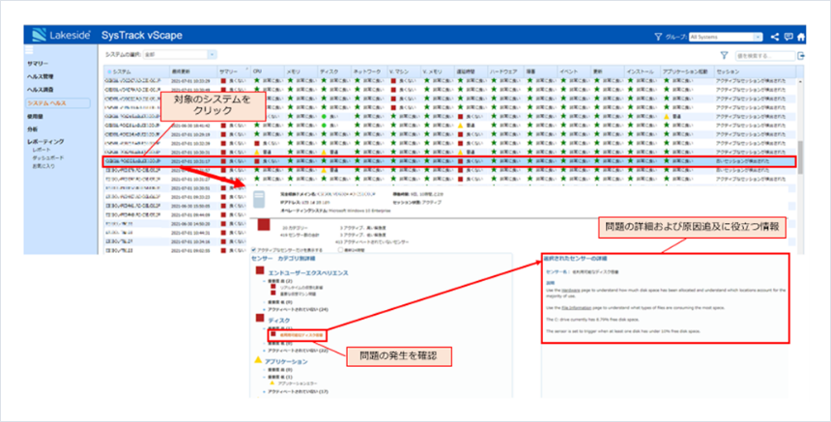This screenshot has width=831, height=422.
Task: Click the red square icon beside ディスク
Action: click(x=259, y=318)
